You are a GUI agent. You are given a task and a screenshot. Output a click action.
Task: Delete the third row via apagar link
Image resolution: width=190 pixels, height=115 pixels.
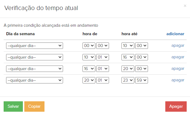[178, 69]
